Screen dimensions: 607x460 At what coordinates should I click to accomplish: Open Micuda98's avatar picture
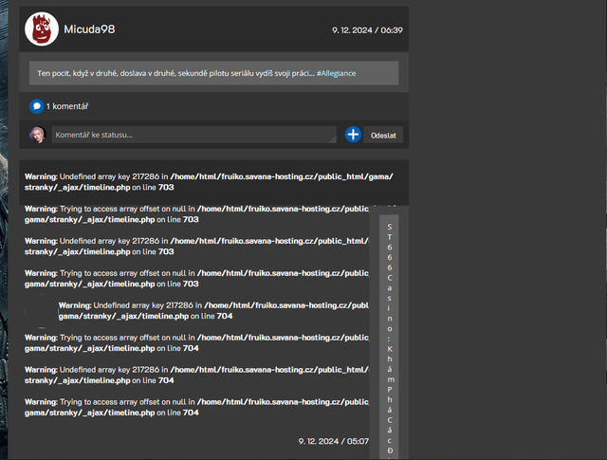pos(42,29)
